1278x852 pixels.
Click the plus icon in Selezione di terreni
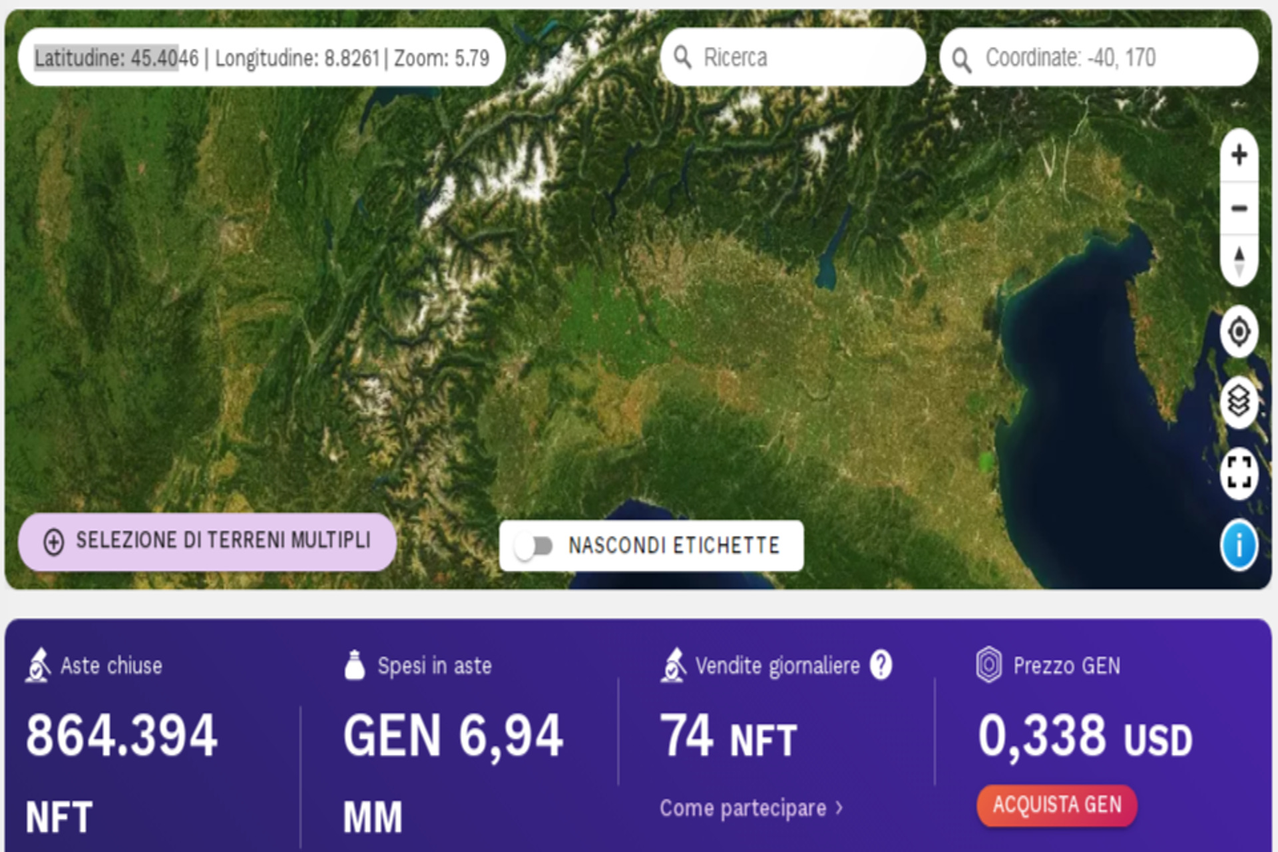click(x=54, y=542)
